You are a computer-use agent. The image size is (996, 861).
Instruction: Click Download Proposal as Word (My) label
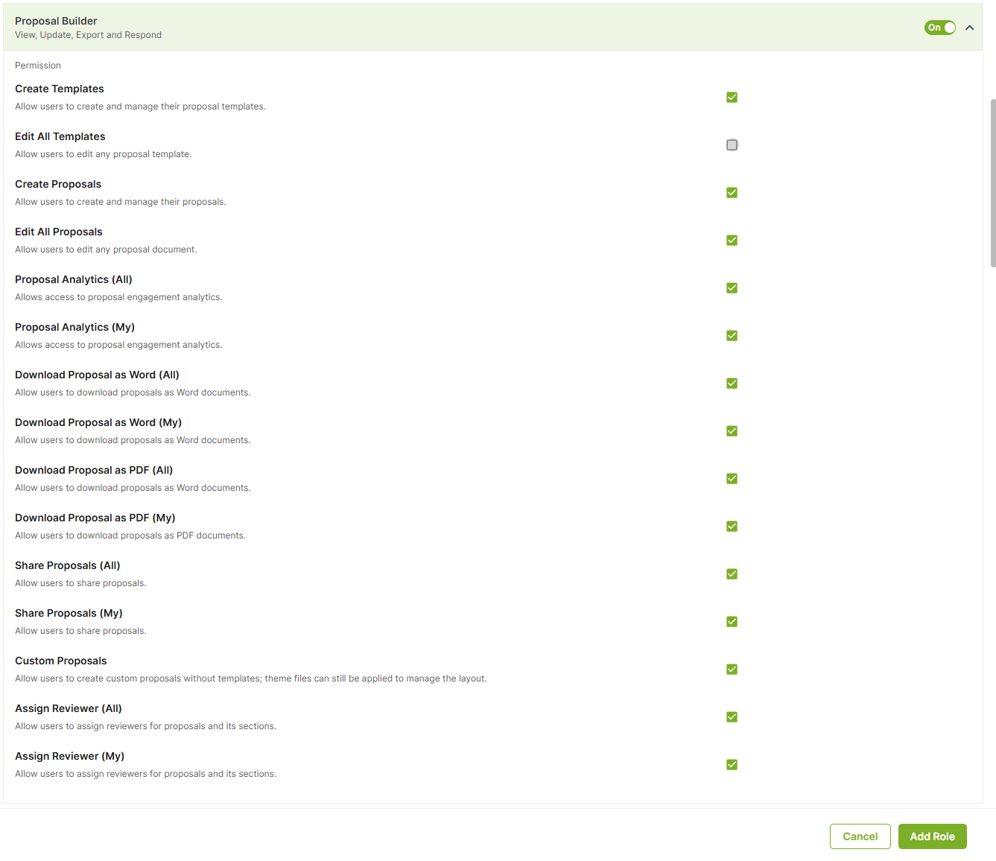coord(98,422)
